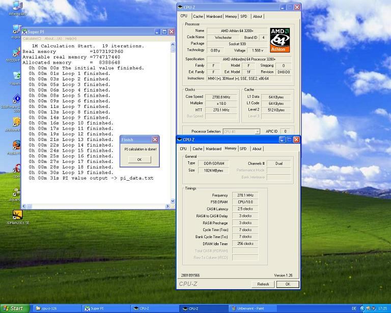391x313 pixels.
Task: Switch to Mainboard tab in upper CPU-Z
Action: pyautogui.click(x=214, y=16)
